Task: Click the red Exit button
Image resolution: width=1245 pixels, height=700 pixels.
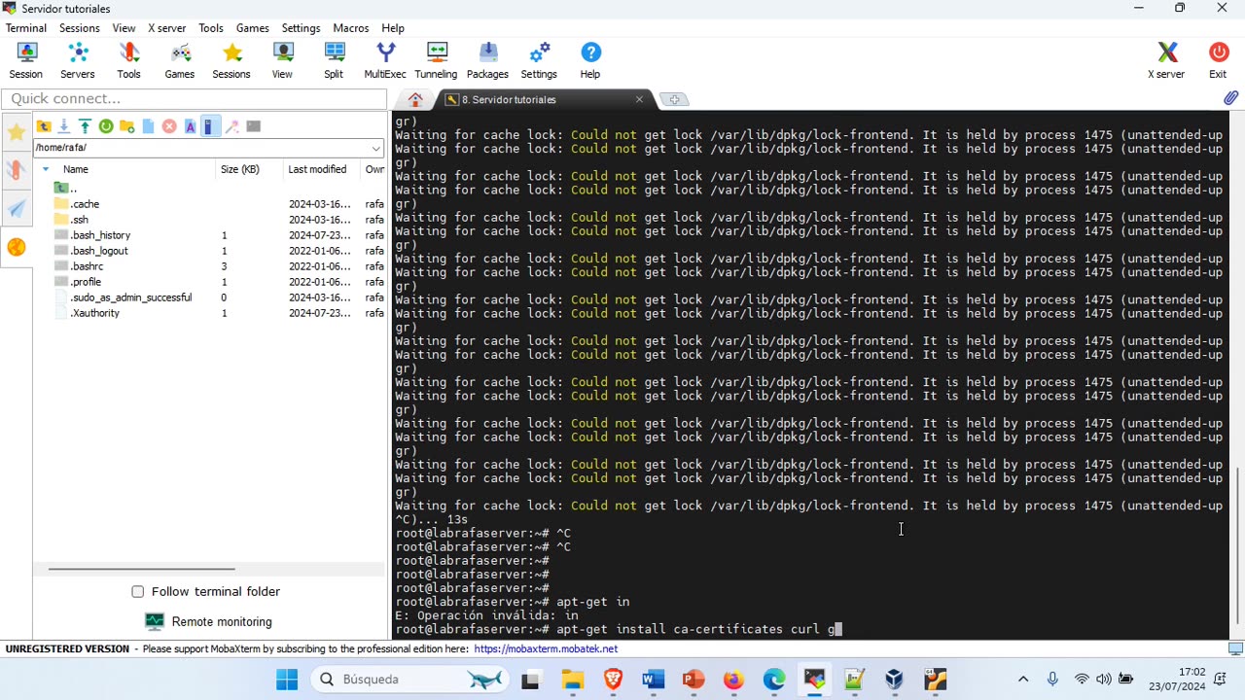Action: click(x=1218, y=60)
